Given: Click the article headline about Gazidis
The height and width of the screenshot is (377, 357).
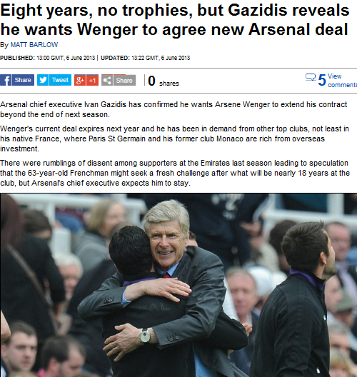Looking at the screenshot, I should click(175, 20).
